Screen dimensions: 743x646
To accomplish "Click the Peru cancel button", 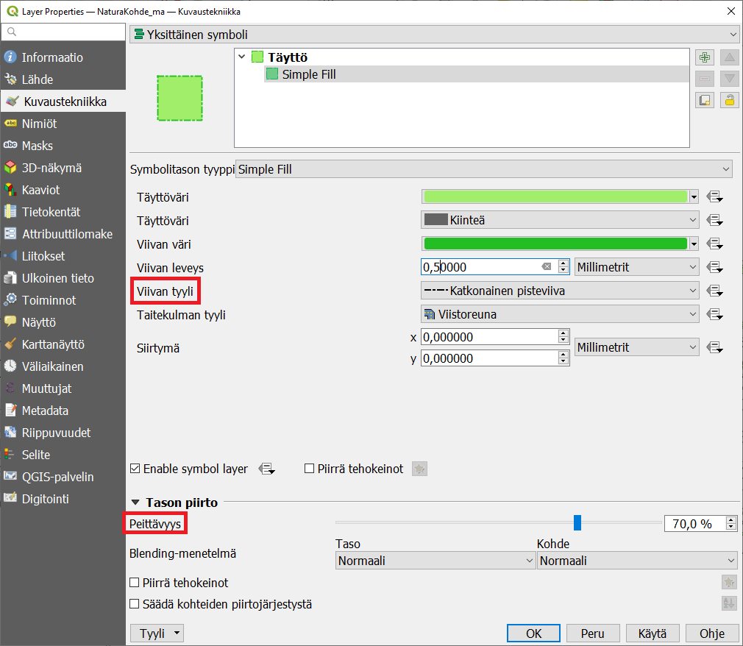I will 592,633.
